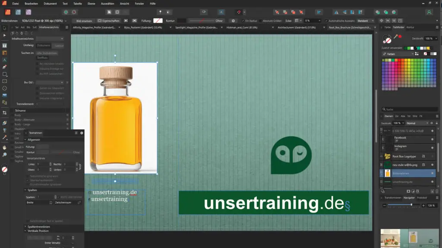Select the Artistic Text tool
The height and width of the screenshot is (248, 442).
click(4, 60)
